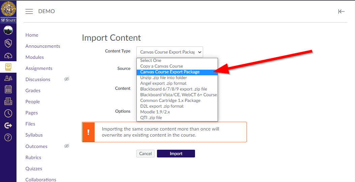Collapse the side panel with arrow icon

(x=341, y=11)
